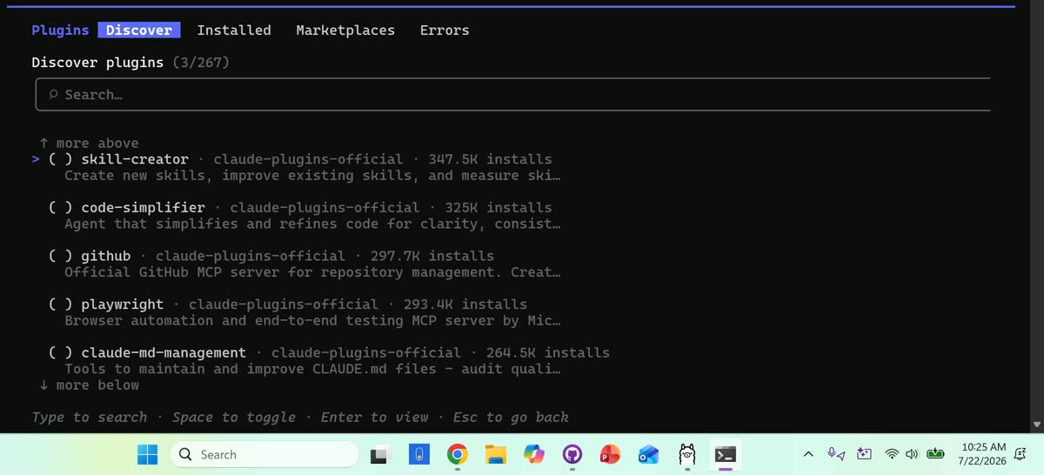Click the '↓ more below' indicator
Image resolution: width=1044 pixels, height=475 pixels.
point(89,385)
